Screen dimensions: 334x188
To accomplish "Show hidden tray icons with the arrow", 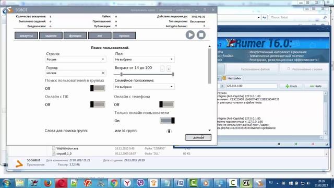I will point(278,183).
